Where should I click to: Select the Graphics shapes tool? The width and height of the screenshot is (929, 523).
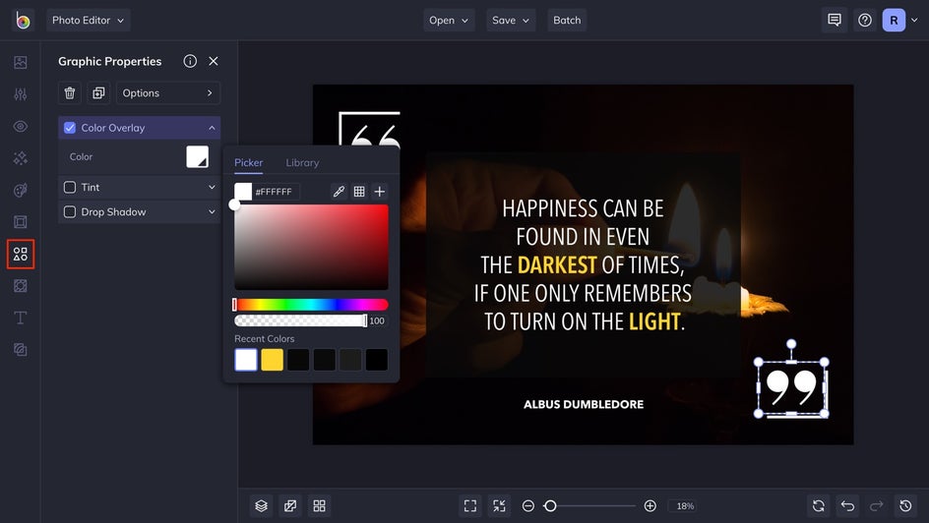pyautogui.click(x=20, y=255)
